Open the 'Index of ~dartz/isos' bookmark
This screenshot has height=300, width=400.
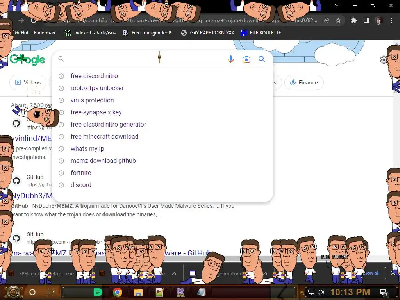click(90, 33)
